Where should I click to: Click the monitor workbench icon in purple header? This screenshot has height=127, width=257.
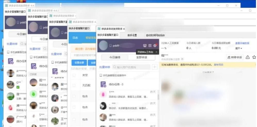(145, 46)
